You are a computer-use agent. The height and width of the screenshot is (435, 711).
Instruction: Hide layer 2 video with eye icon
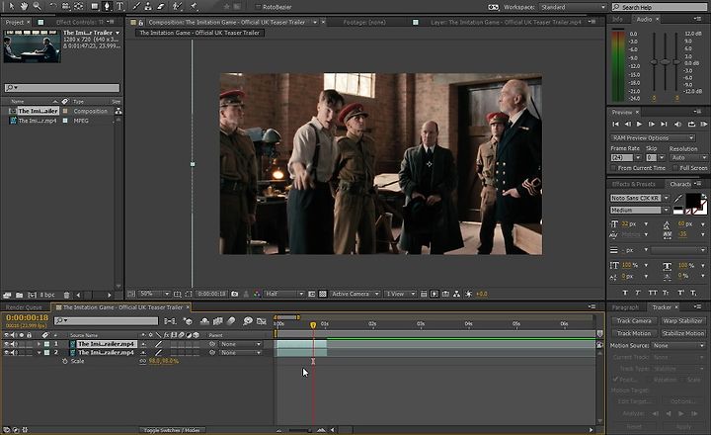point(6,352)
